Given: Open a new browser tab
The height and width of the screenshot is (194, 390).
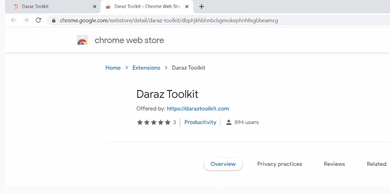Looking at the screenshot, I should click(201, 6).
